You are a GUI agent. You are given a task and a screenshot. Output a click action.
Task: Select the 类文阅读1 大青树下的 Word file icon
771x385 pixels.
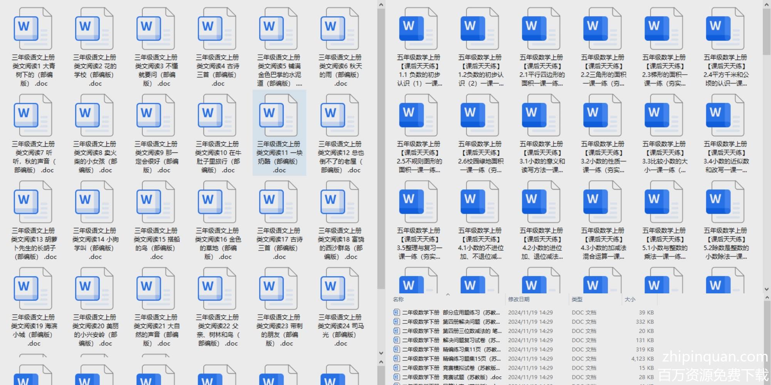coord(33,29)
